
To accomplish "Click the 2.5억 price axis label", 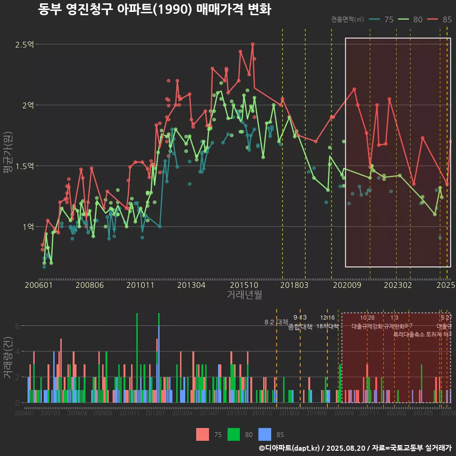I will click(x=25, y=45).
